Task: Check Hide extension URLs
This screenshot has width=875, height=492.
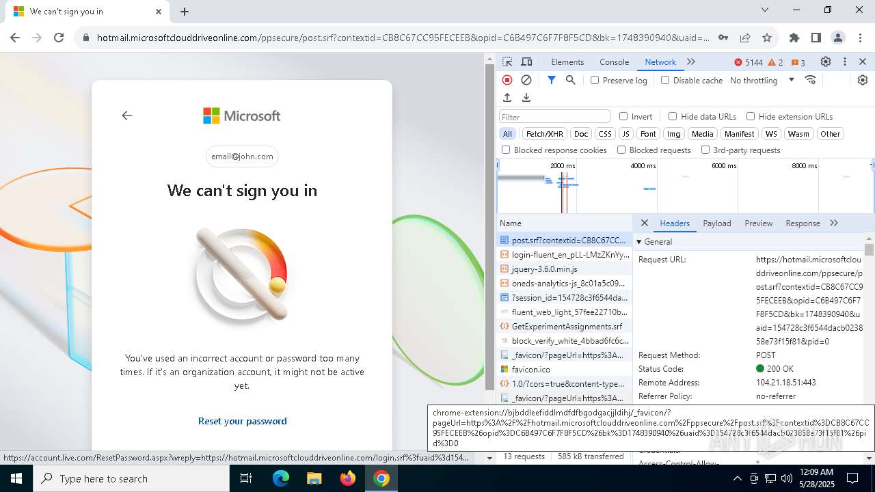Action: 751,116
